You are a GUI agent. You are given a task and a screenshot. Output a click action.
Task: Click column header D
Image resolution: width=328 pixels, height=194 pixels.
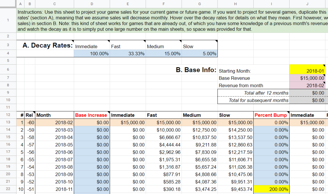(92, 4)
